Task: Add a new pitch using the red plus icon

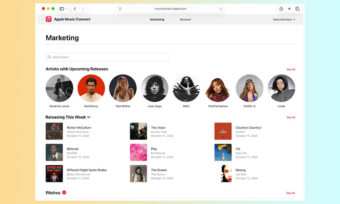Action: (64, 192)
